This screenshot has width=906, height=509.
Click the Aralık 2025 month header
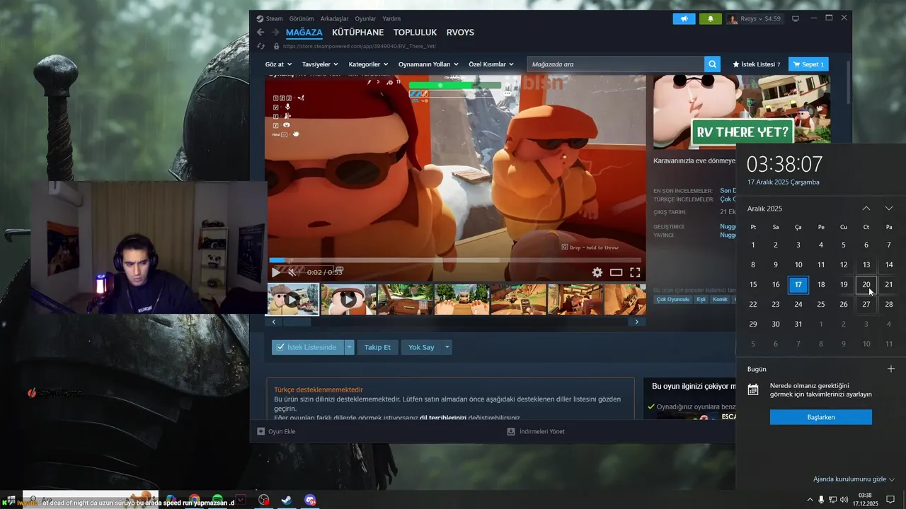click(x=764, y=209)
